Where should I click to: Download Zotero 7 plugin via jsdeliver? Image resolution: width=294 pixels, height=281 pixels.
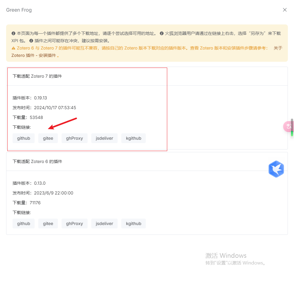tap(104, 138)
